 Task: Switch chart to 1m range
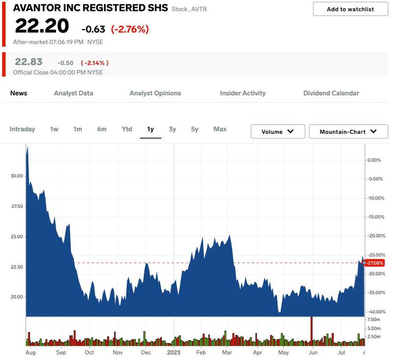pos(78,129)
